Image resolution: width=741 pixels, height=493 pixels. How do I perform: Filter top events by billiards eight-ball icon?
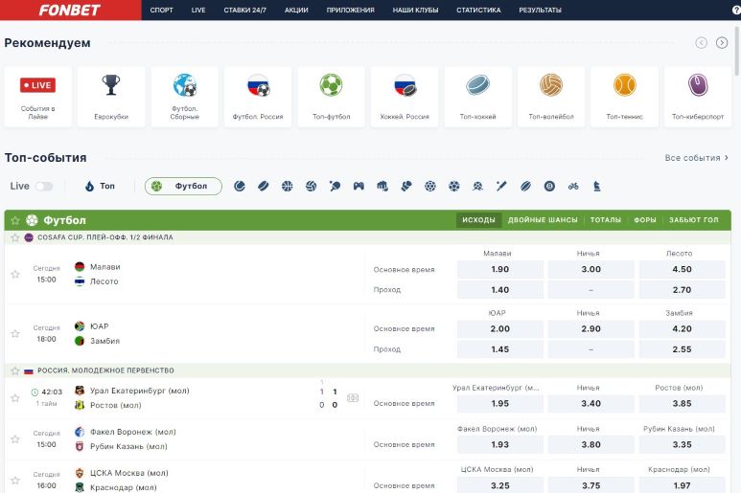click(549, 187)
